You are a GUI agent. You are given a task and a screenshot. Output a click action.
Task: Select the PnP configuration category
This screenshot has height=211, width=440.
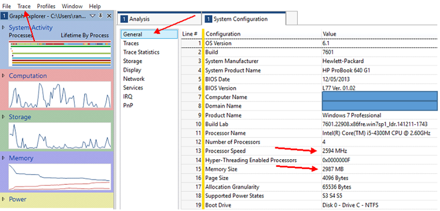pyautogui.click(x=128, y=106)
